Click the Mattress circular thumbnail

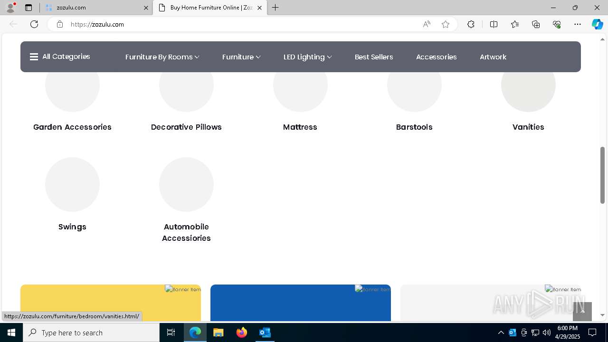click(x=300, y=91)
